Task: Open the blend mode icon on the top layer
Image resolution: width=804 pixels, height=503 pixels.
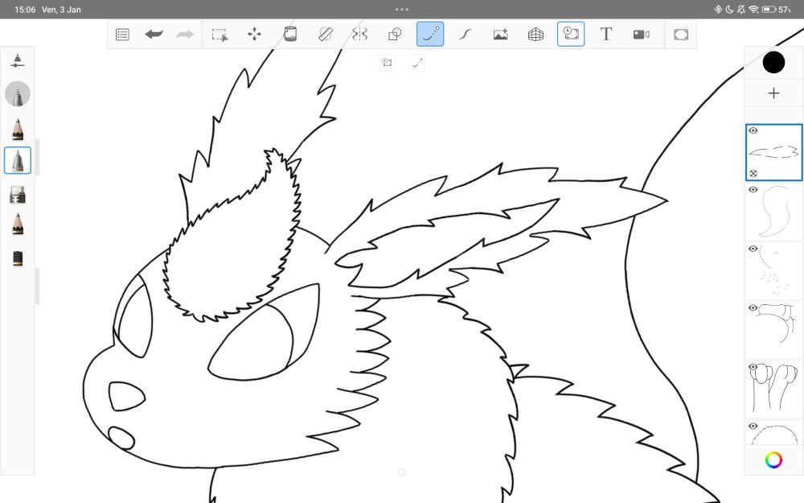Action: coord(753,174)
